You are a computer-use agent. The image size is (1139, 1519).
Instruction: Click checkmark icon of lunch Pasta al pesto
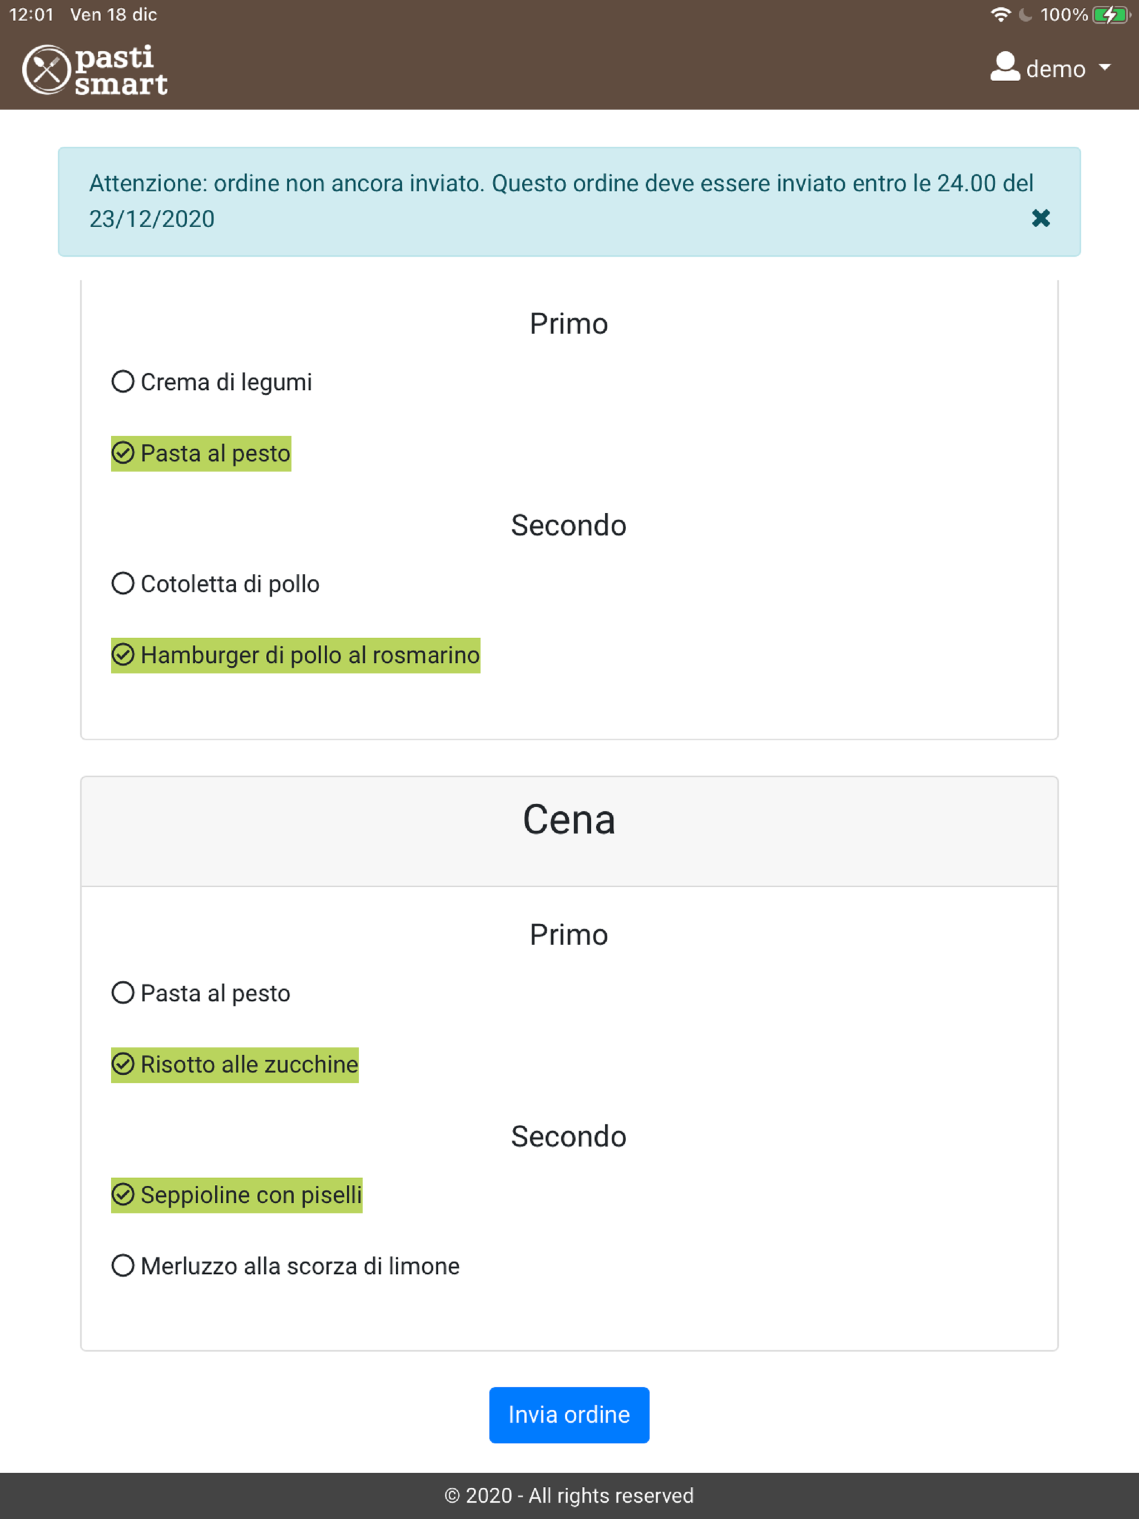(123, 453)
